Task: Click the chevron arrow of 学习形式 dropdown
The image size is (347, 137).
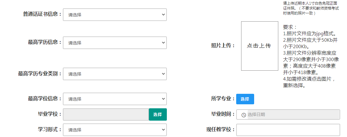Action: coord(163,130)
